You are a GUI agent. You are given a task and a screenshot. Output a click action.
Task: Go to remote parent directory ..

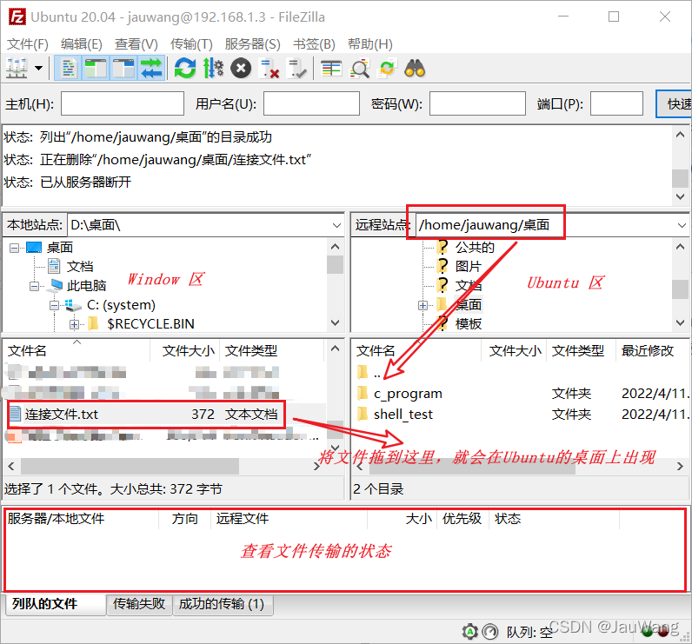377,373
